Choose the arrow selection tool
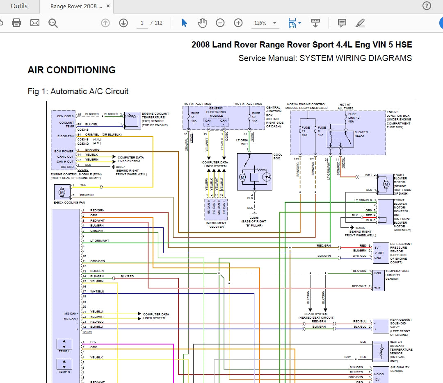 point(184,23)
